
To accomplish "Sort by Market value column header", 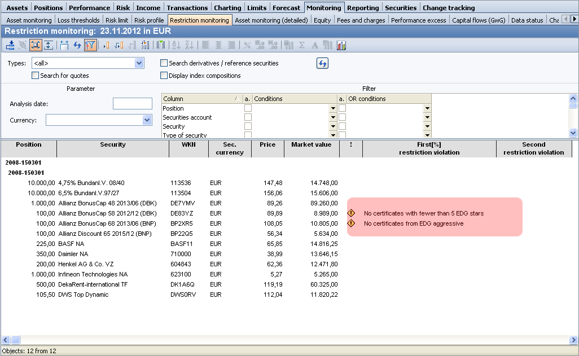I will [311, 145].
